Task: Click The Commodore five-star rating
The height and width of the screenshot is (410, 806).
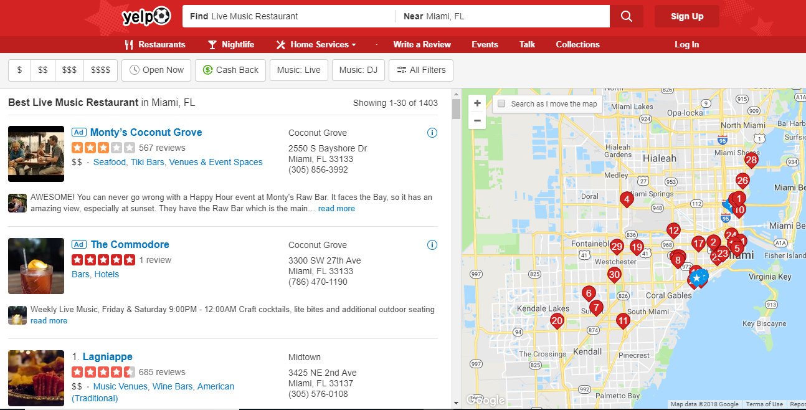Action: [x=103, y=260]
